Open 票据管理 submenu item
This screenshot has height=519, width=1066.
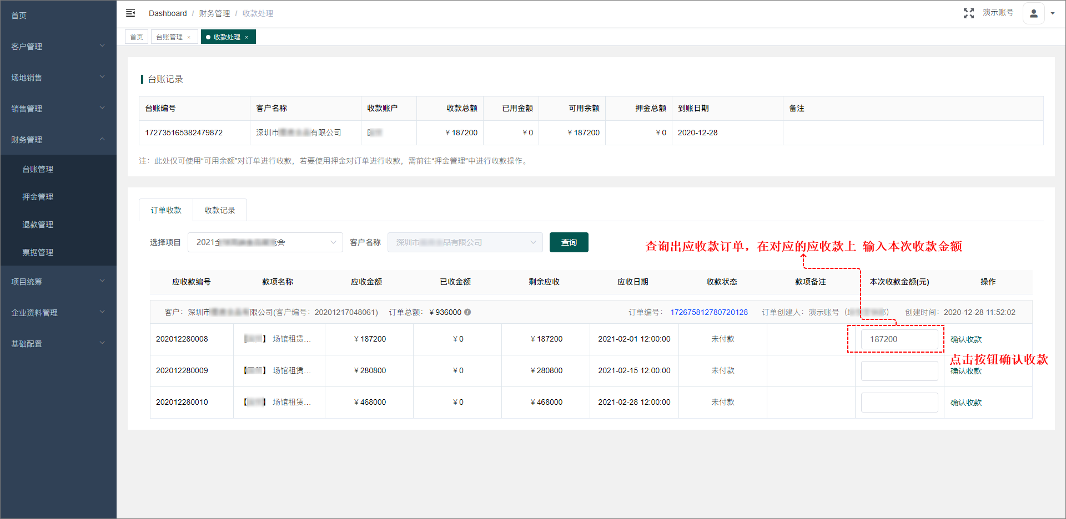(x=58, y=252)
